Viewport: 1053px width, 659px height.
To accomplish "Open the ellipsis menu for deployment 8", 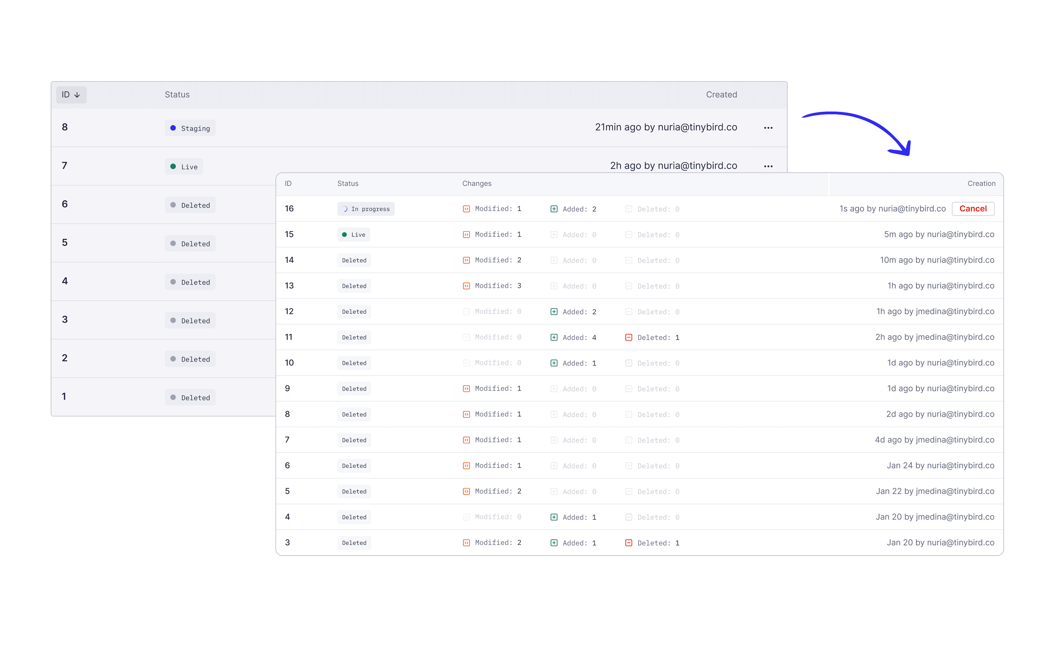I will click(x=768, y=127).
